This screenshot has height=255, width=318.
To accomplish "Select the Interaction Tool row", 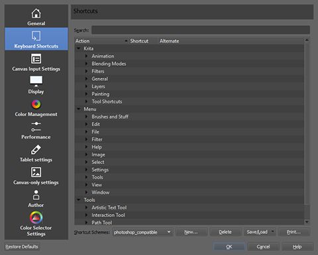I will tap(189, 215).
